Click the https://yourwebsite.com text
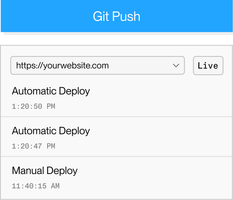 coord(63,66)
